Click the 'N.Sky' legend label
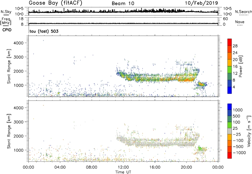This screenshot has width=252, height=174. tap(6, 12)
